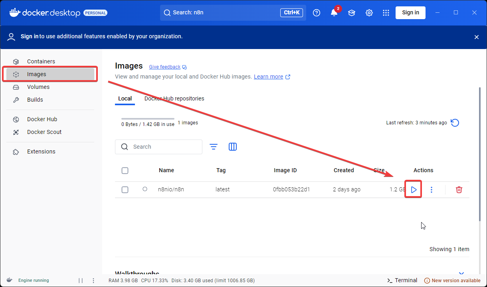Expand the Walkthroughs section chevron

(461, 273)
